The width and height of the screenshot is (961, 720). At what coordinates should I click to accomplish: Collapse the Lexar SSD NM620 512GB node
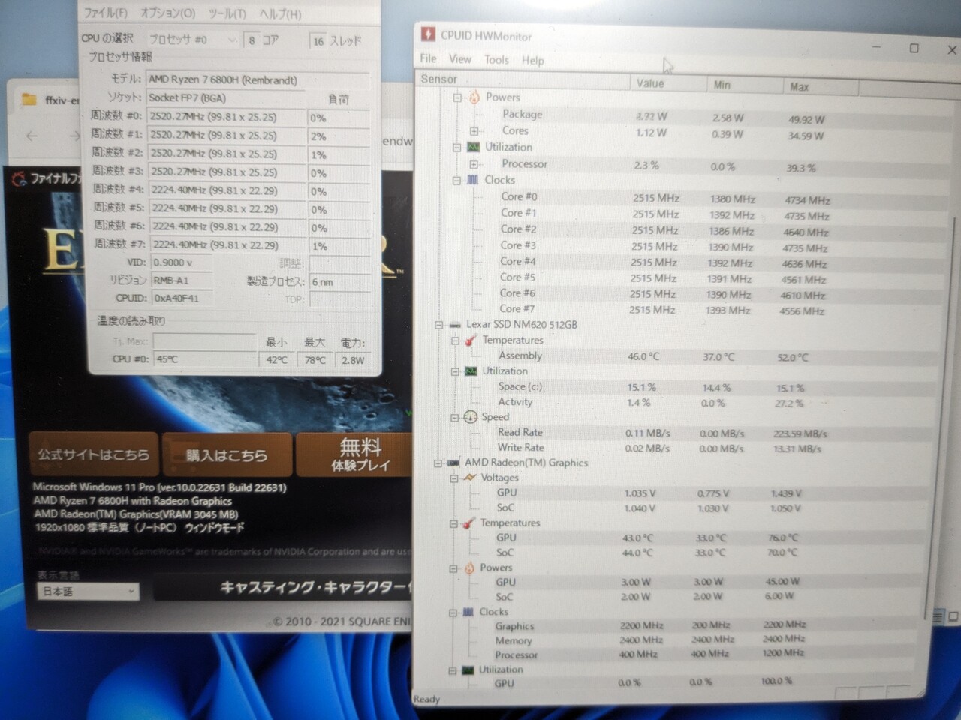click(x=438, y=325)
